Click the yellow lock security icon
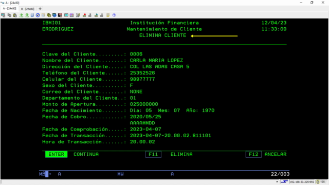Viewport: 329px width, 185px height. coord(318,181)
